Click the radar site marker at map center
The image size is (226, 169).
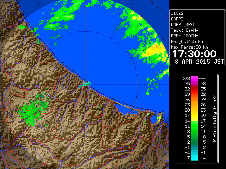[85, 84]
